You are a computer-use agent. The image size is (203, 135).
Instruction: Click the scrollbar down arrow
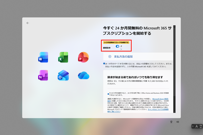[x=174, y=112]
